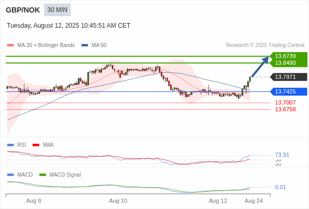
Task: Click the 9MA red legend marker
Action: (36, 145)
